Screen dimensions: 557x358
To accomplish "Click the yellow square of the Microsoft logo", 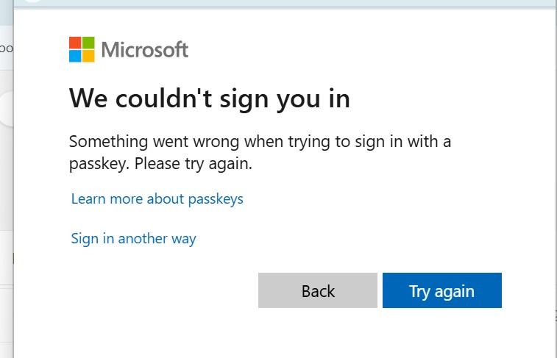I will pyautogui.click(x=88, y=56).
